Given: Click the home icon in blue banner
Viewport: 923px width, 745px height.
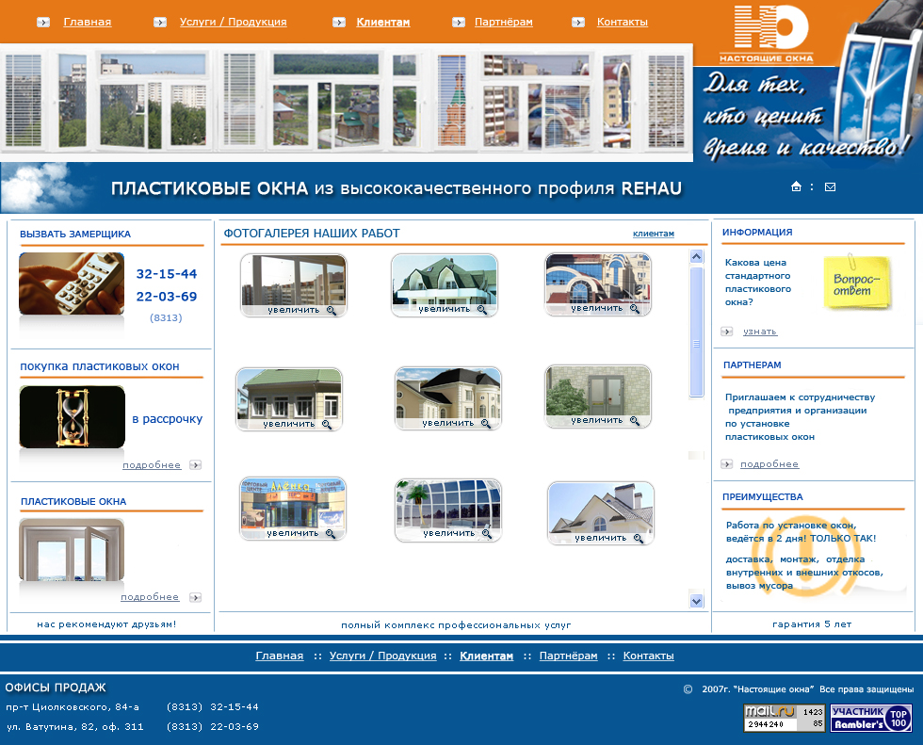Looking at the screenshot, I should 796,186.
